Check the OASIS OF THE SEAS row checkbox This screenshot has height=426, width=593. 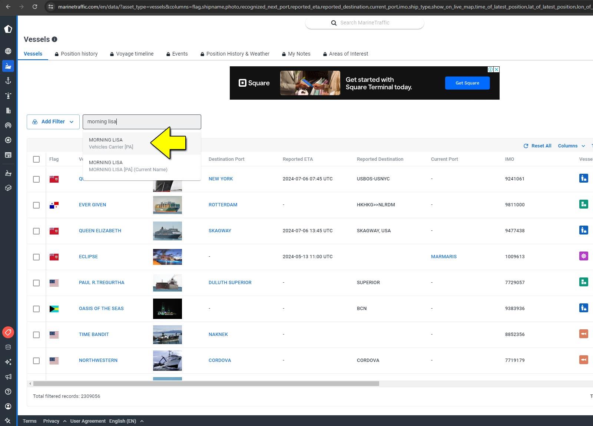(x=36, y=309)
